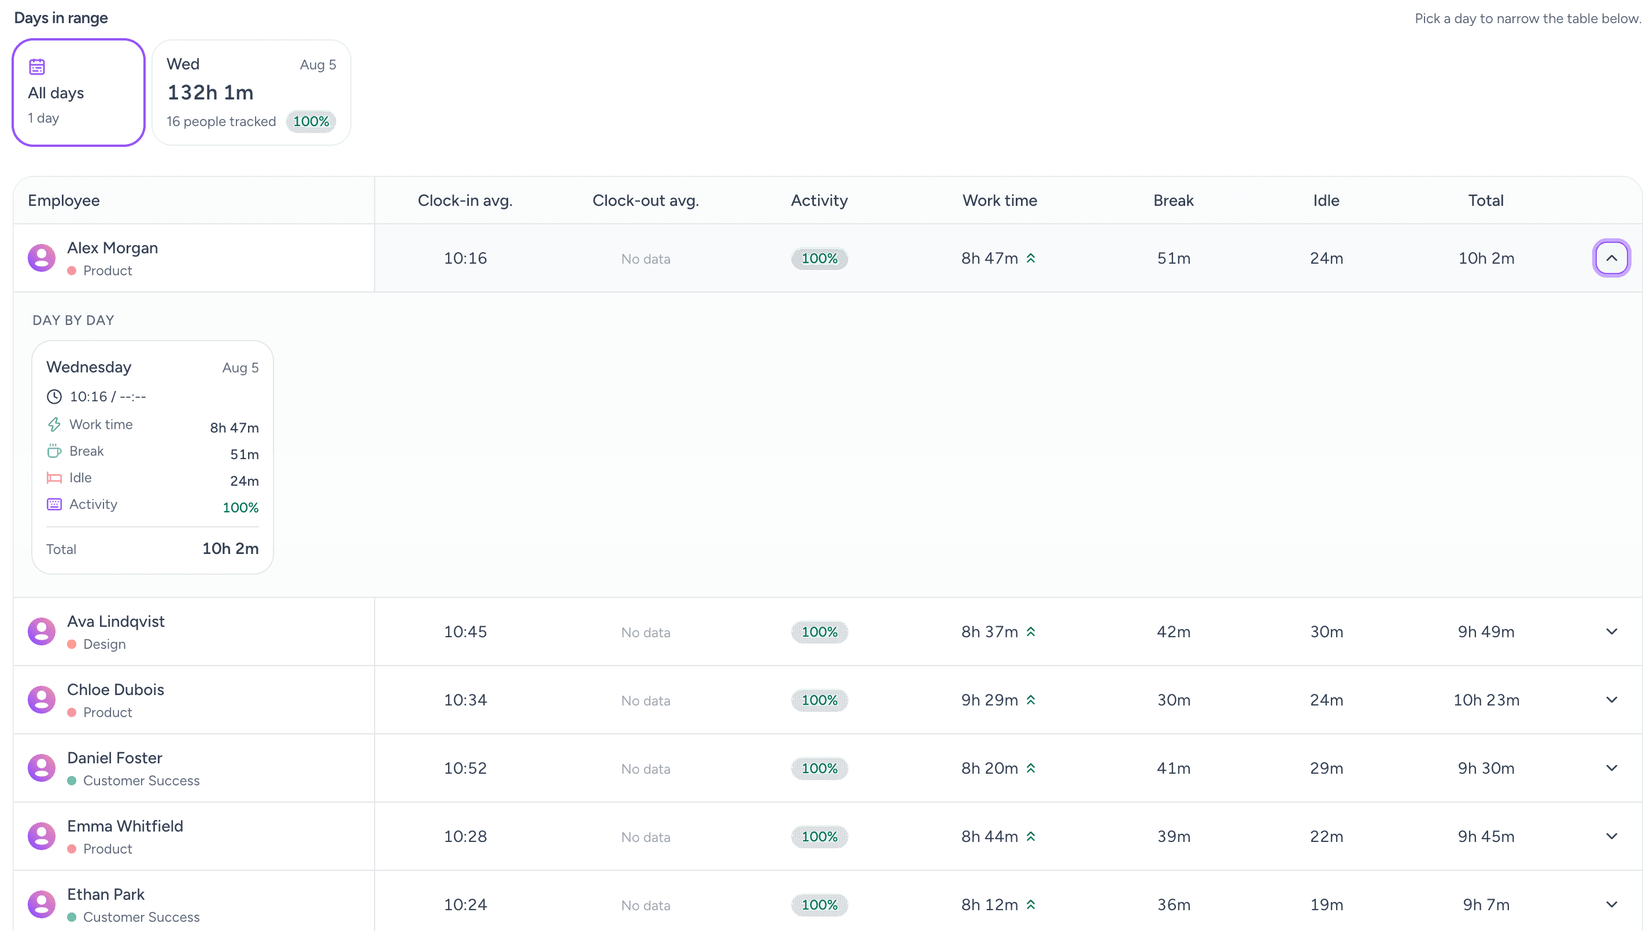The image size is (1650, 931).
Task: Click the name Ava Lindqvist
Action: click(x=116, y=622)
